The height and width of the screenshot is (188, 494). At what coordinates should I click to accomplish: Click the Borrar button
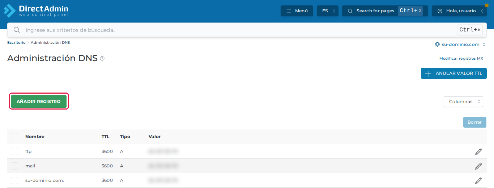coord(475,122)
